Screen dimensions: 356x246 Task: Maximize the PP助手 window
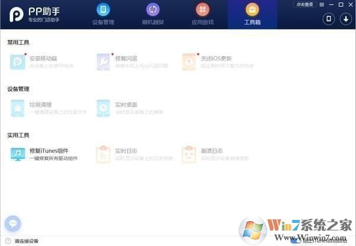[341, 5]
